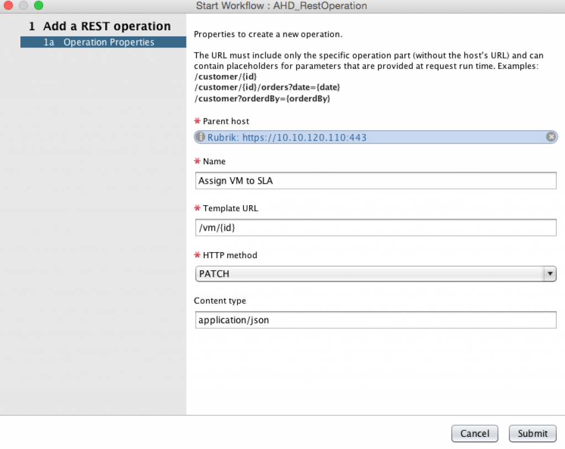
Task: Click the Name input containing Assign VM to SLA
Action: (x=375, y=180)
